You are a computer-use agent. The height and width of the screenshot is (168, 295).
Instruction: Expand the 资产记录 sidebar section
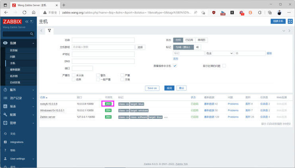point(19,98)
